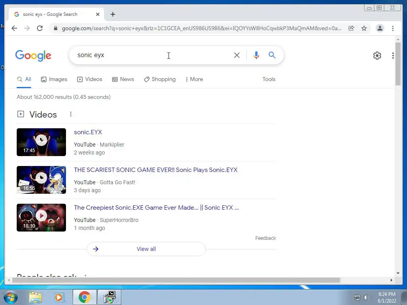Click the URL in the address bar
Screen dimensions: 407x305
point(202,28)
